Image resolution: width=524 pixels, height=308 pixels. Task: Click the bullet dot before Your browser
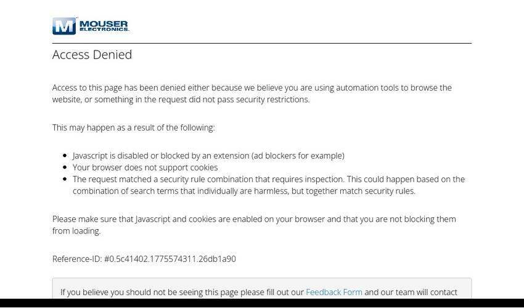coord(65,168)
